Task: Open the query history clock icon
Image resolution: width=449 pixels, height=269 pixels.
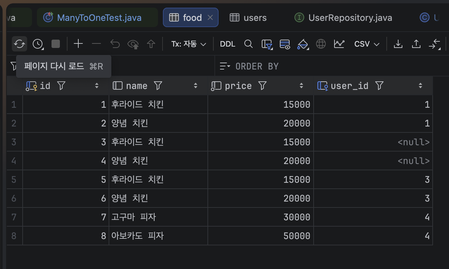Action: pos(38,44)
